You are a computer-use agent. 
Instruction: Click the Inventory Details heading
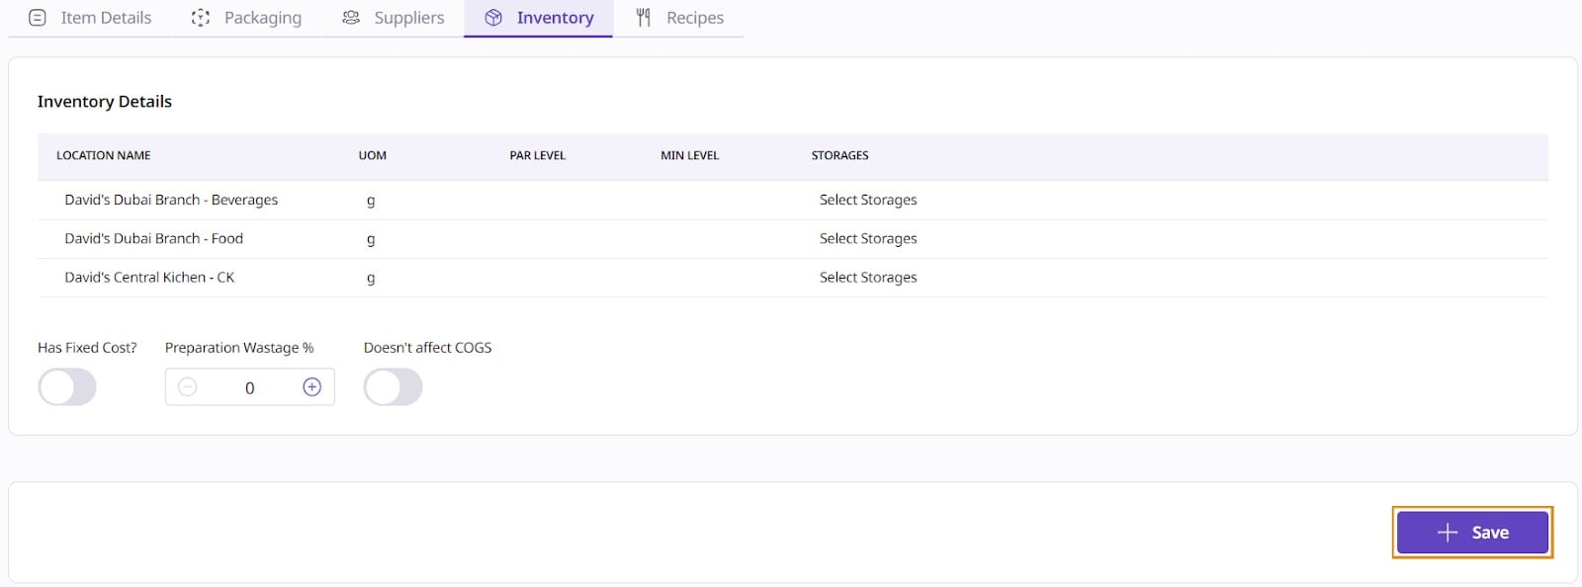pos(105,102)
